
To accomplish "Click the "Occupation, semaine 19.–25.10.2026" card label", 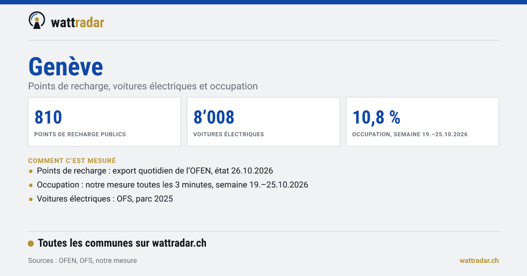I will coord(410,134).
